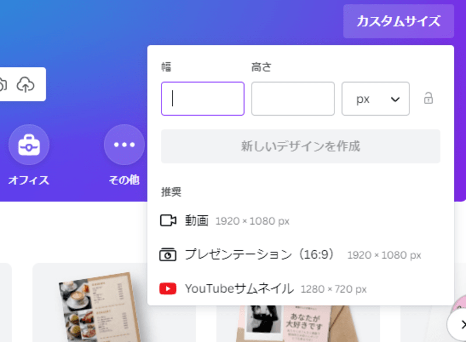Click the camera icon beside cloud upload
The image size is (466, 342).
3,84
